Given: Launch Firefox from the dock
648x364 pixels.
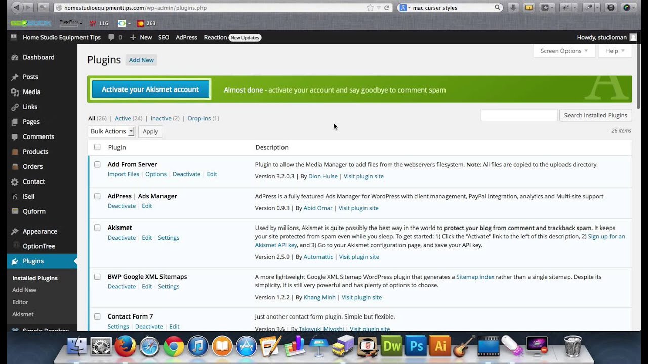Looking at the screenshot, I should (x=125, y=347).
